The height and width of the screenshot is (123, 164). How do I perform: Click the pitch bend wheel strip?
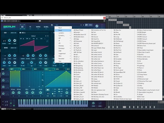(11, 103)
